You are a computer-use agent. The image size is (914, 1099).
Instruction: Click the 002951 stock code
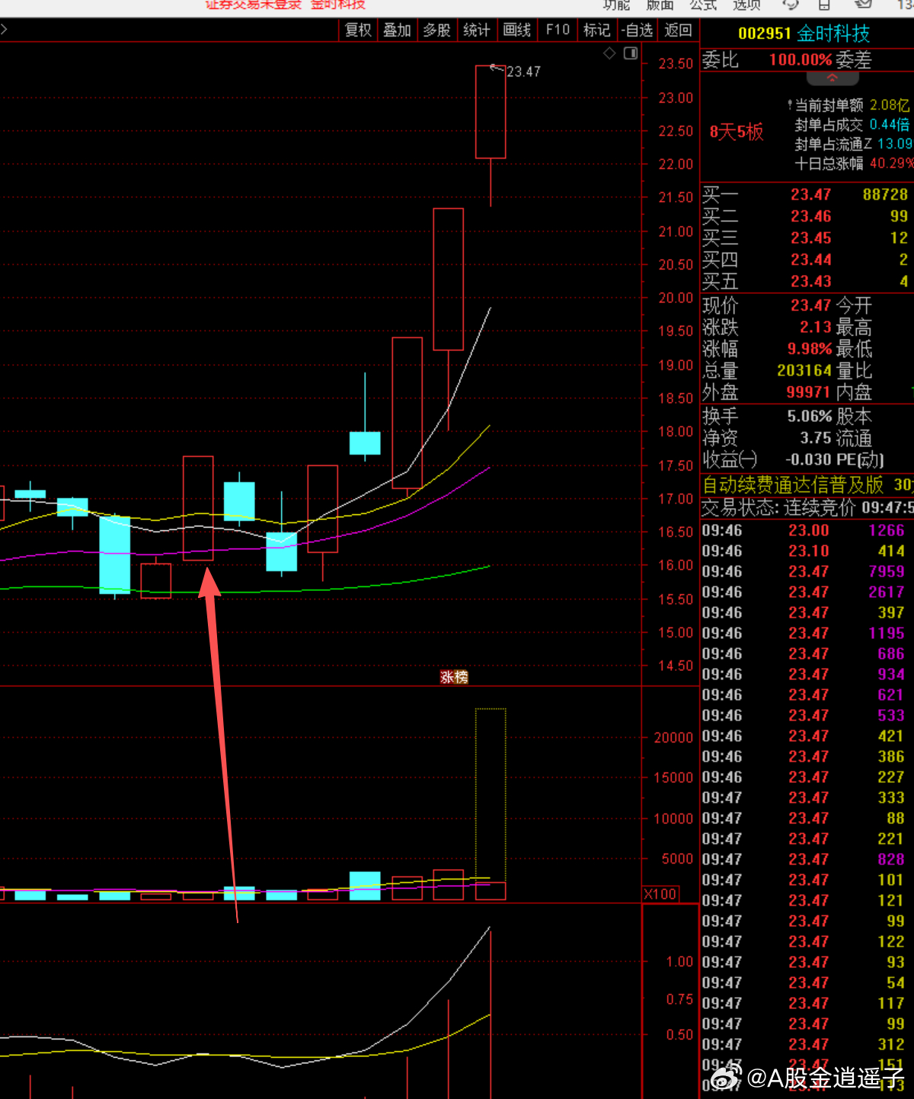click(765, 34)
